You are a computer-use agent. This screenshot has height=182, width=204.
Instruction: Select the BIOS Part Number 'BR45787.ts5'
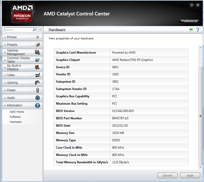(x=120, y=118)
